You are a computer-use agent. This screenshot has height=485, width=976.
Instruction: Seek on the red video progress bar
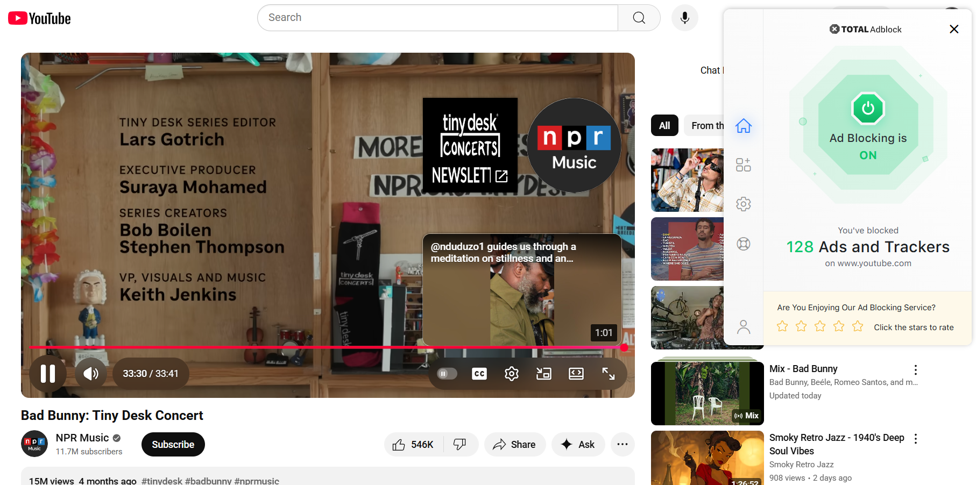click(x=326, y=347)
